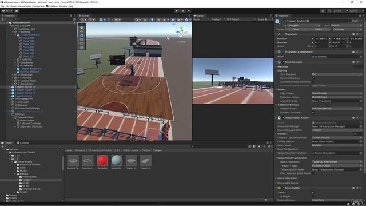
Task: Toggle Scene lighting with the lightbulb icon
Action: [x=152, y=20]
